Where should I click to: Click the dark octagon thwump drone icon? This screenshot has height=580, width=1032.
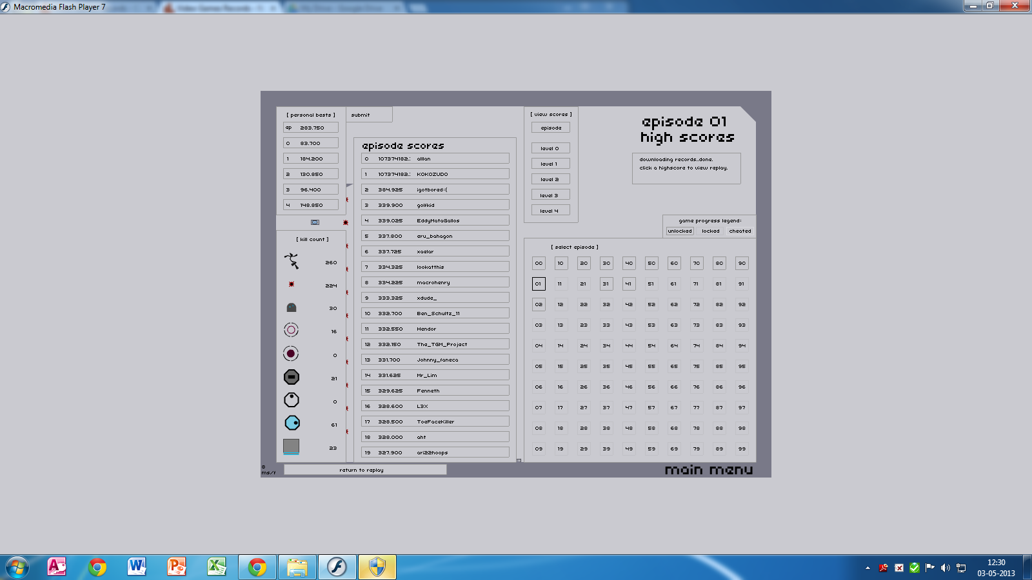point(292,377)
